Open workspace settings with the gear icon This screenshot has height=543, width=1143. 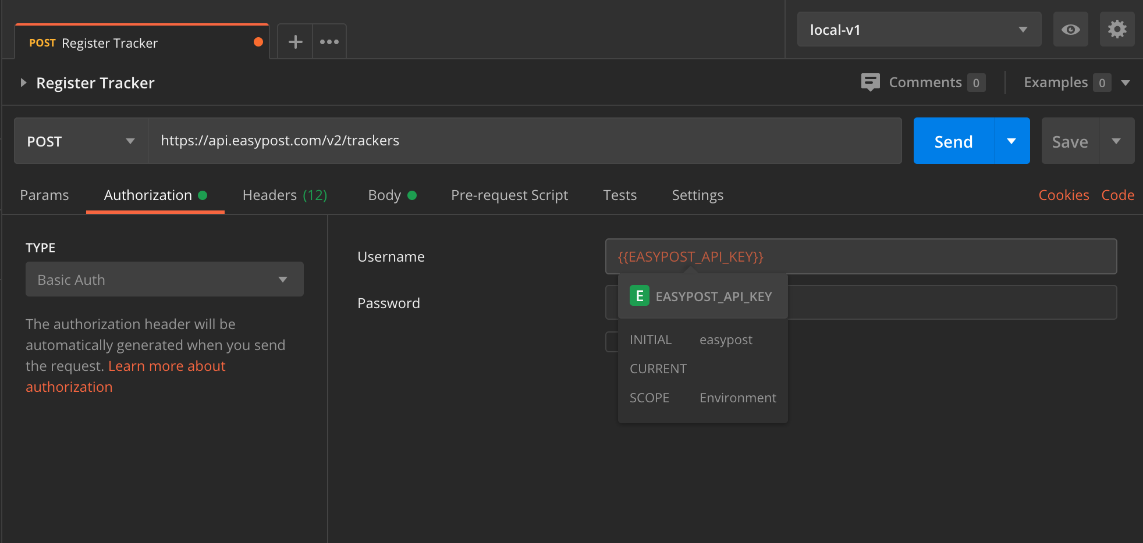[x=1116, y=29]
